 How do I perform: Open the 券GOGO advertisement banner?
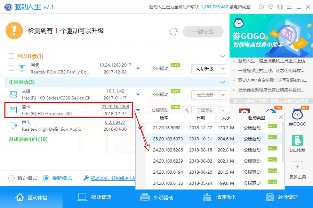(x=271, y=36)
